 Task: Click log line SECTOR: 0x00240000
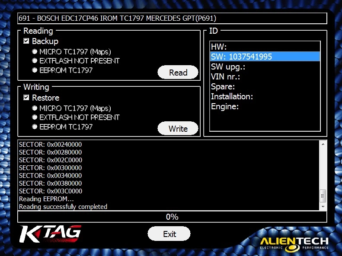[x=51, y=144]
